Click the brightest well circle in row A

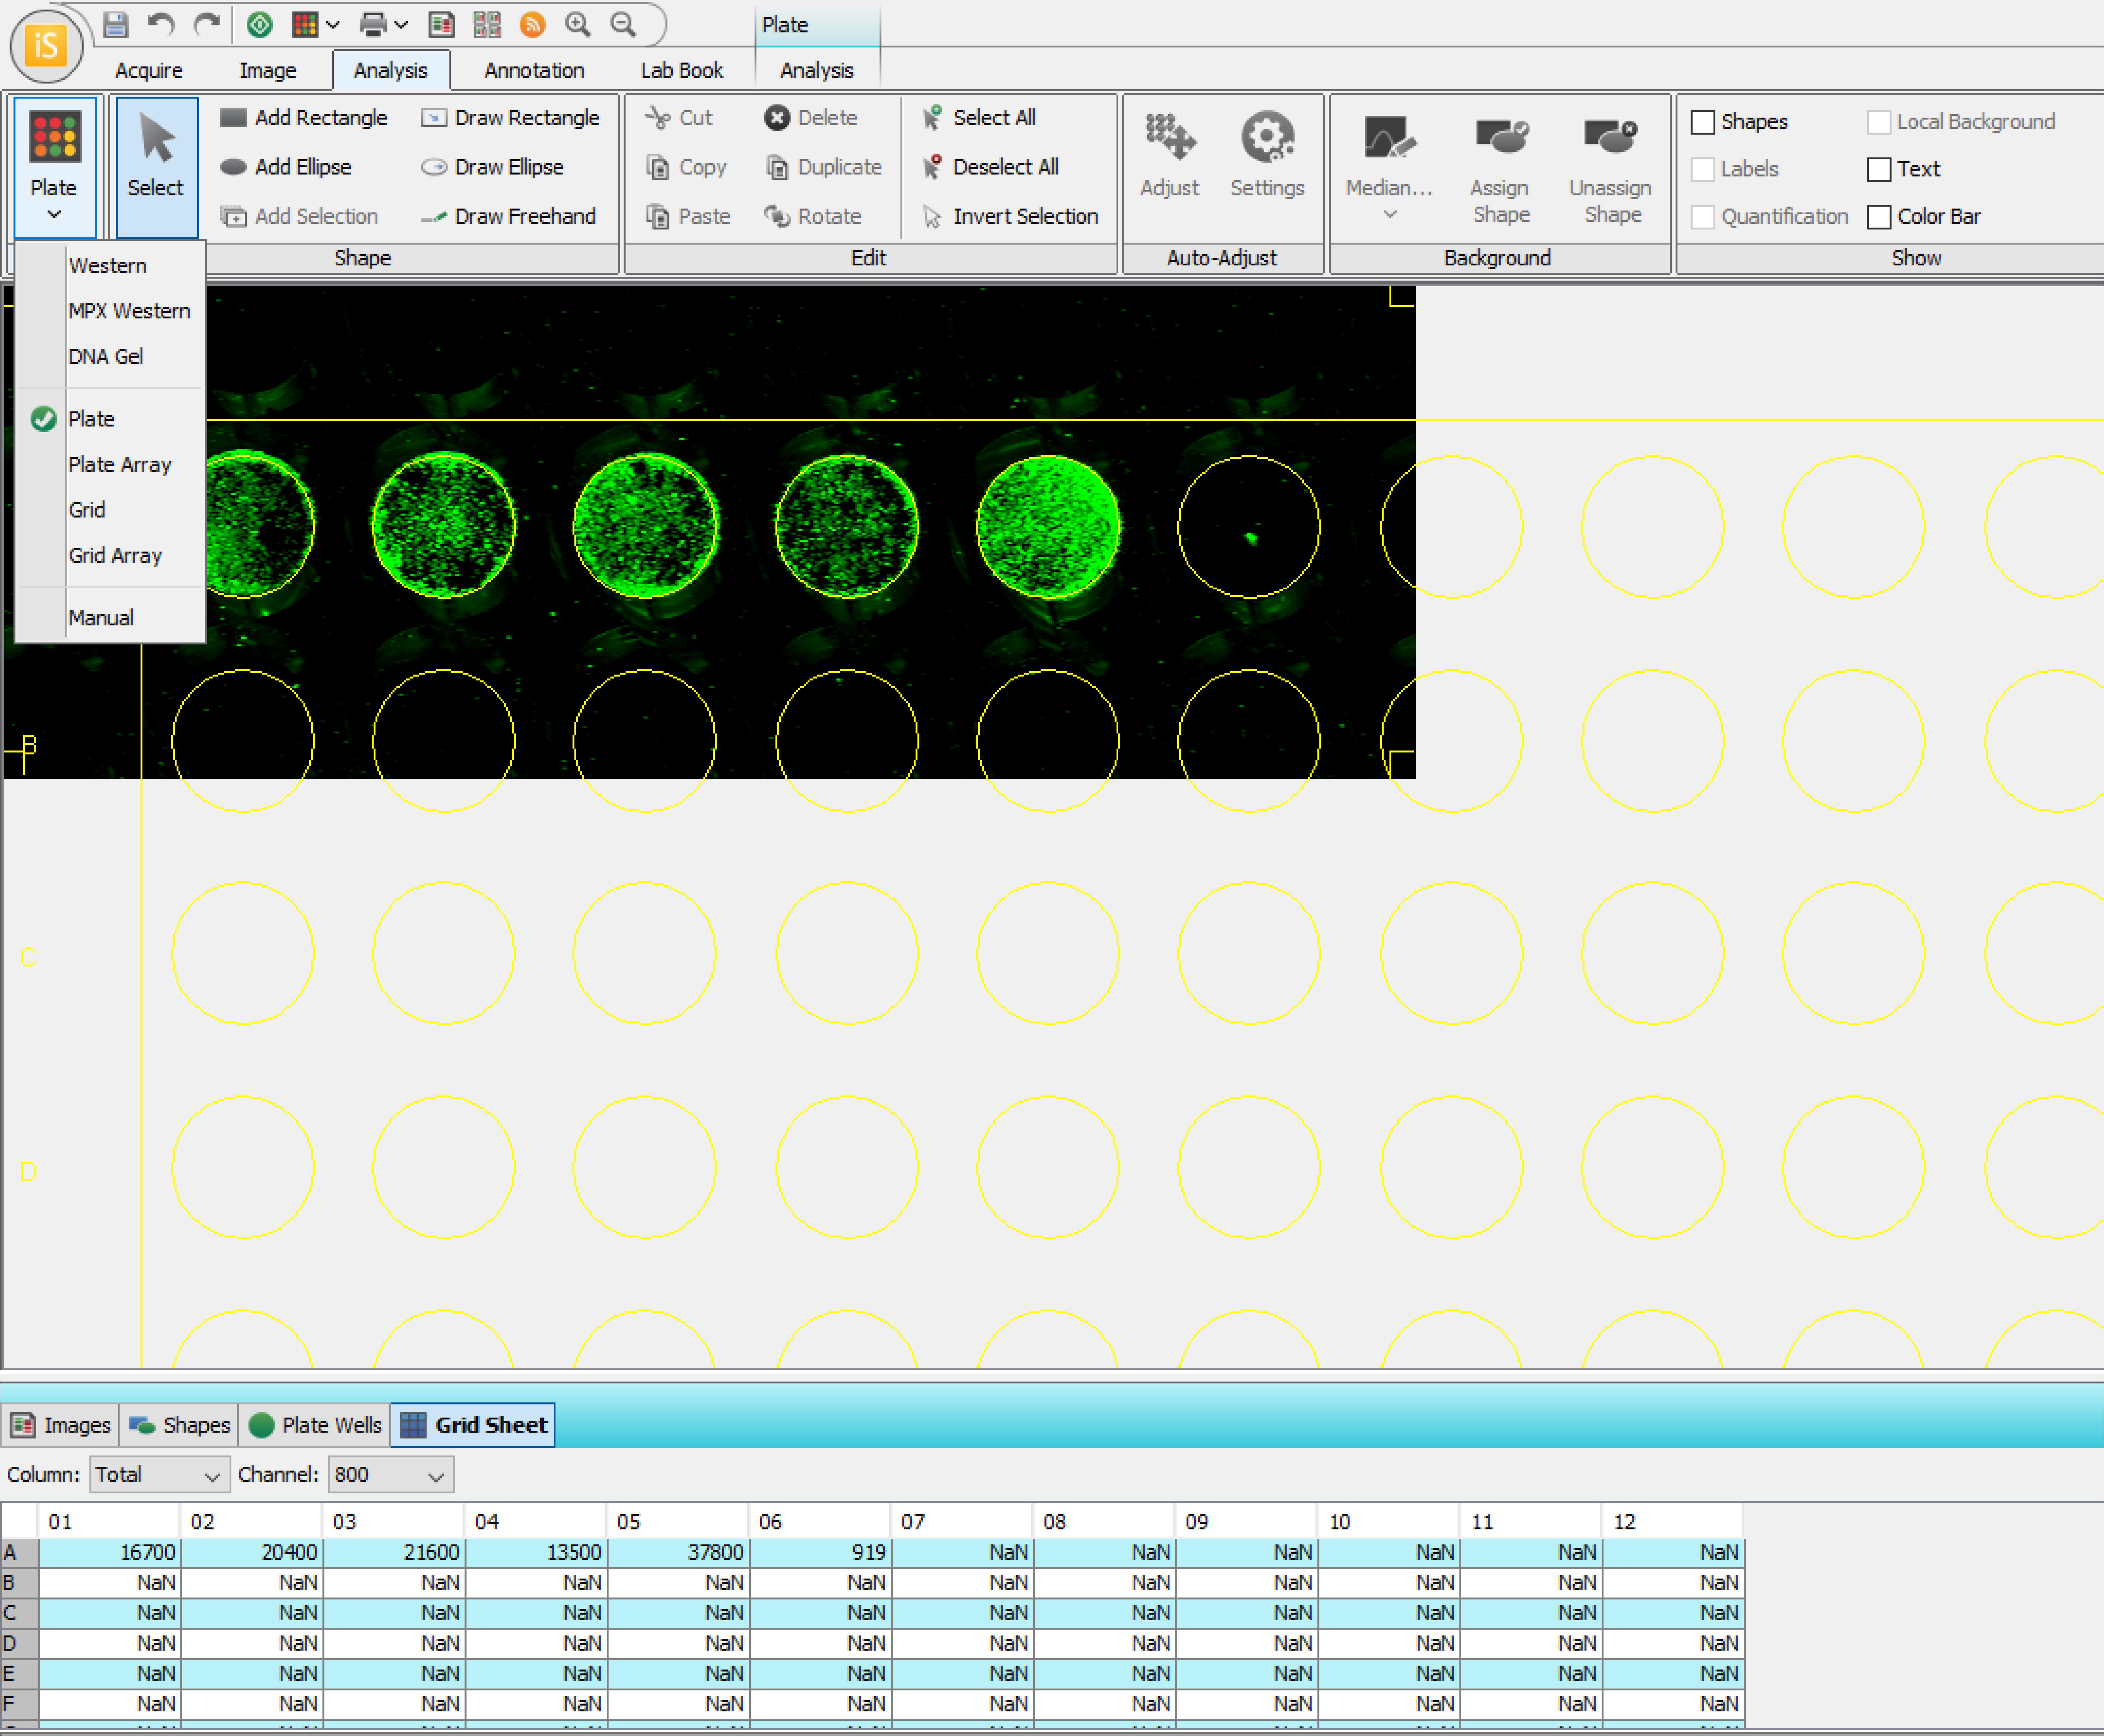tap(1048, 527)
